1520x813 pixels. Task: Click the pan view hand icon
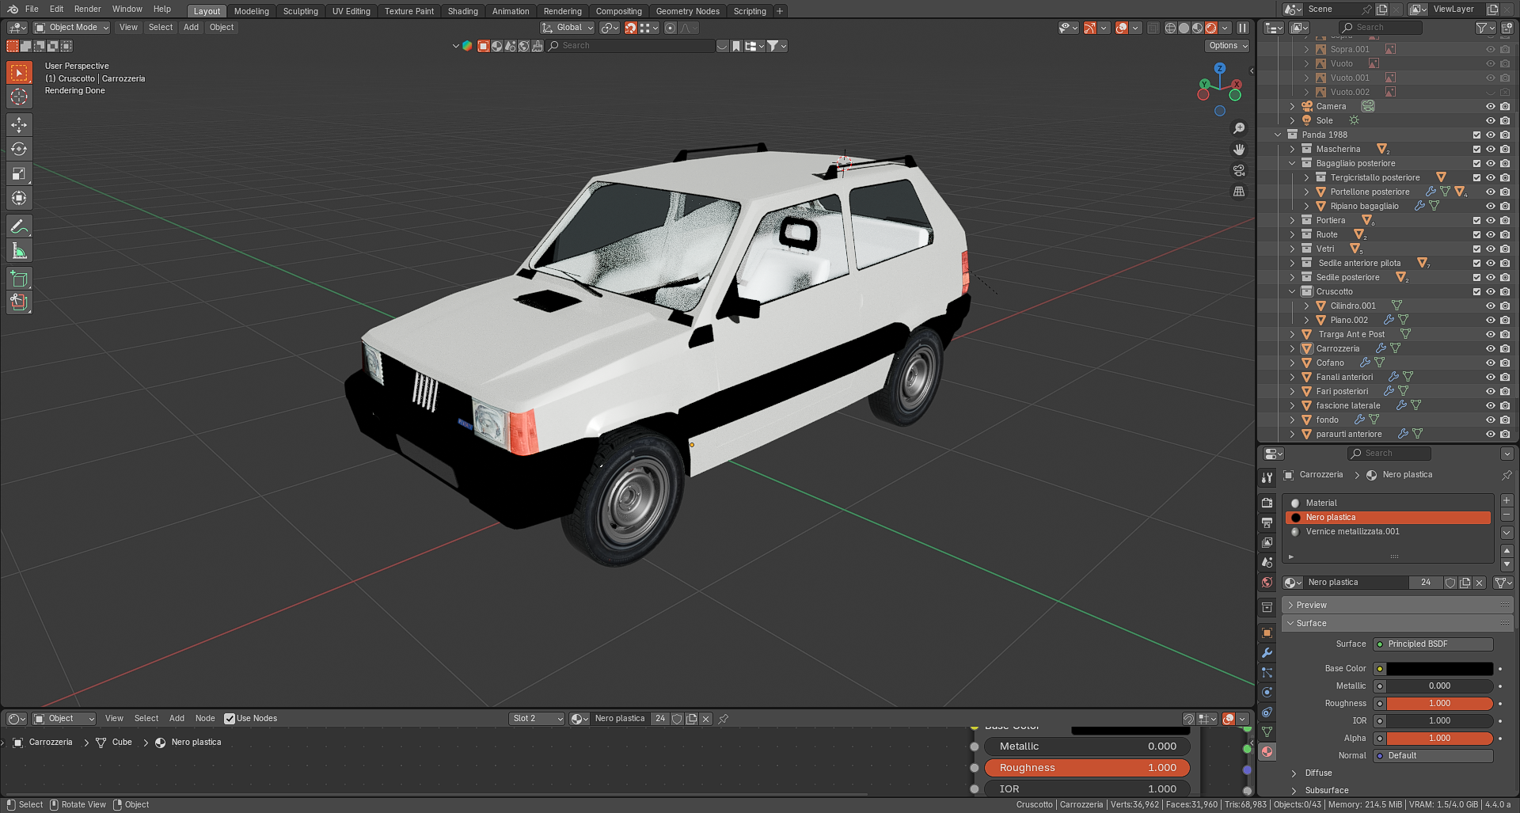click(1239, 150)
